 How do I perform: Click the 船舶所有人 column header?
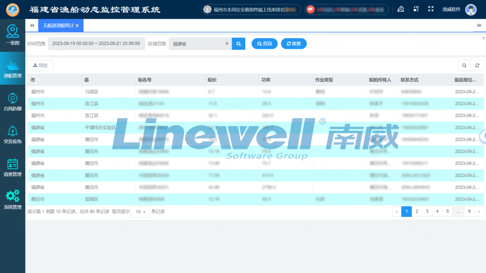(x=382, y=80)
